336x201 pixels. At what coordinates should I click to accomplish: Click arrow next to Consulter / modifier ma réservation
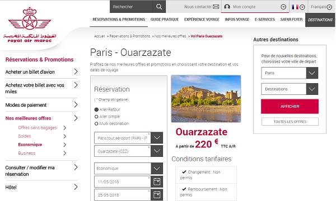click(x=76, y=167)
